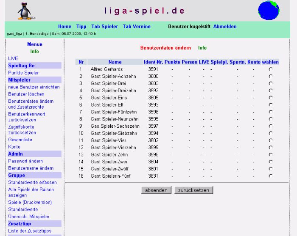Select radio button for Gast Spieler-Zehn
Image resolution: width=297 pixels, height=236 pixels.
270,155
